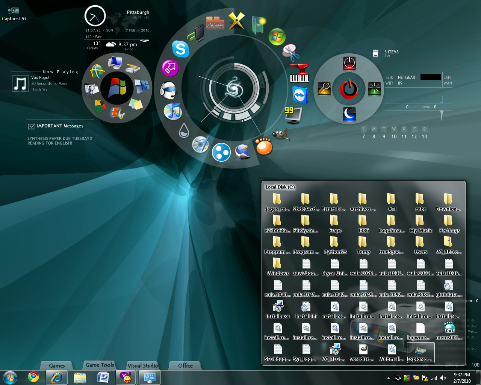Viewport: 481px width, 385px height.
Task: Show hidden system tray icons
Action: 389,378
